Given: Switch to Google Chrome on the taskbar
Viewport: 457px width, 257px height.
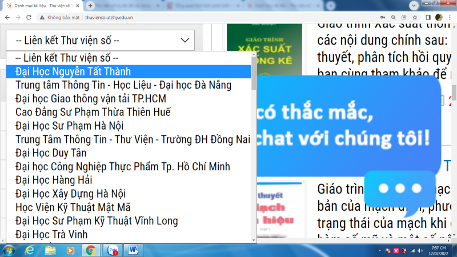Looking at the screenshot, I should point(91,250).
